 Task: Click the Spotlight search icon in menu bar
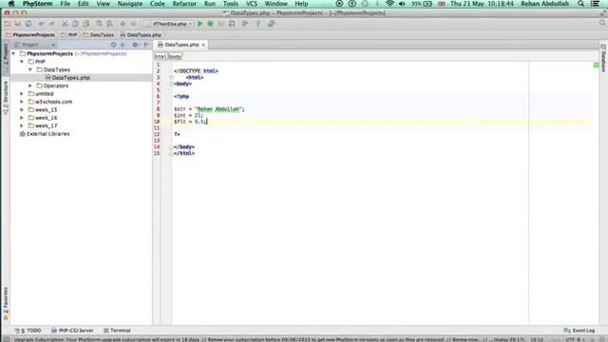[580, 4]
